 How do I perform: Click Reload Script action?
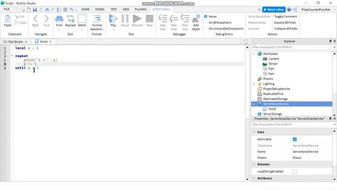pos(257,22)
